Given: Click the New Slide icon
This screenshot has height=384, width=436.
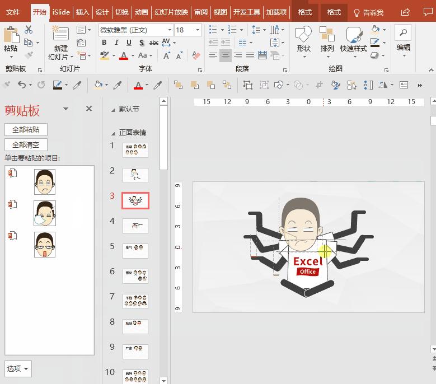Looking at the screenshot, I should (60, 34).
